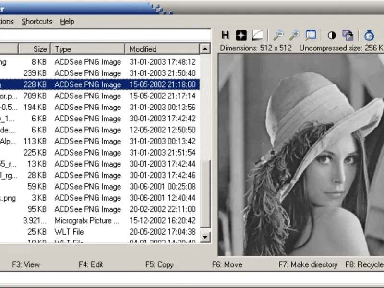Click the F8: Recycle button
Image resolution: width=384 pixels, height=288 pixels.
[364, 264]
